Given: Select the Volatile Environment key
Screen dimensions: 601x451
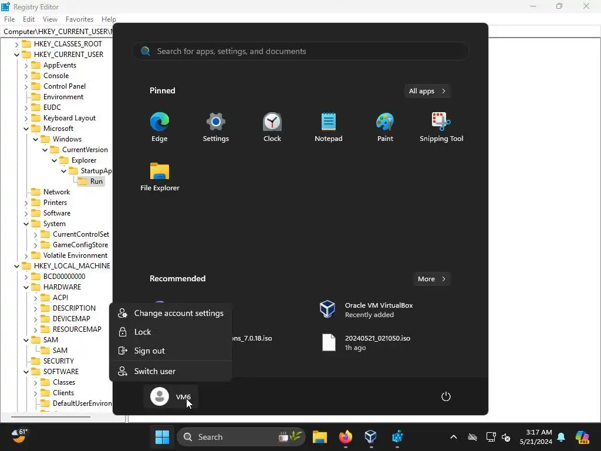Looking at the screenshot, I should click(x=75, y=255).
